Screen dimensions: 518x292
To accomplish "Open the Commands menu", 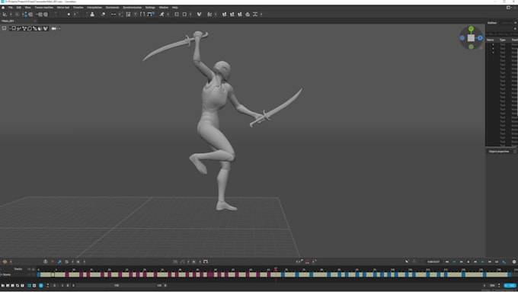I will tap(112, 8).
